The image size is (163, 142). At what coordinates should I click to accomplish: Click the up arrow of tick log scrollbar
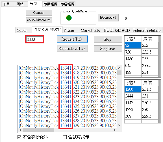tap(119, 68)
